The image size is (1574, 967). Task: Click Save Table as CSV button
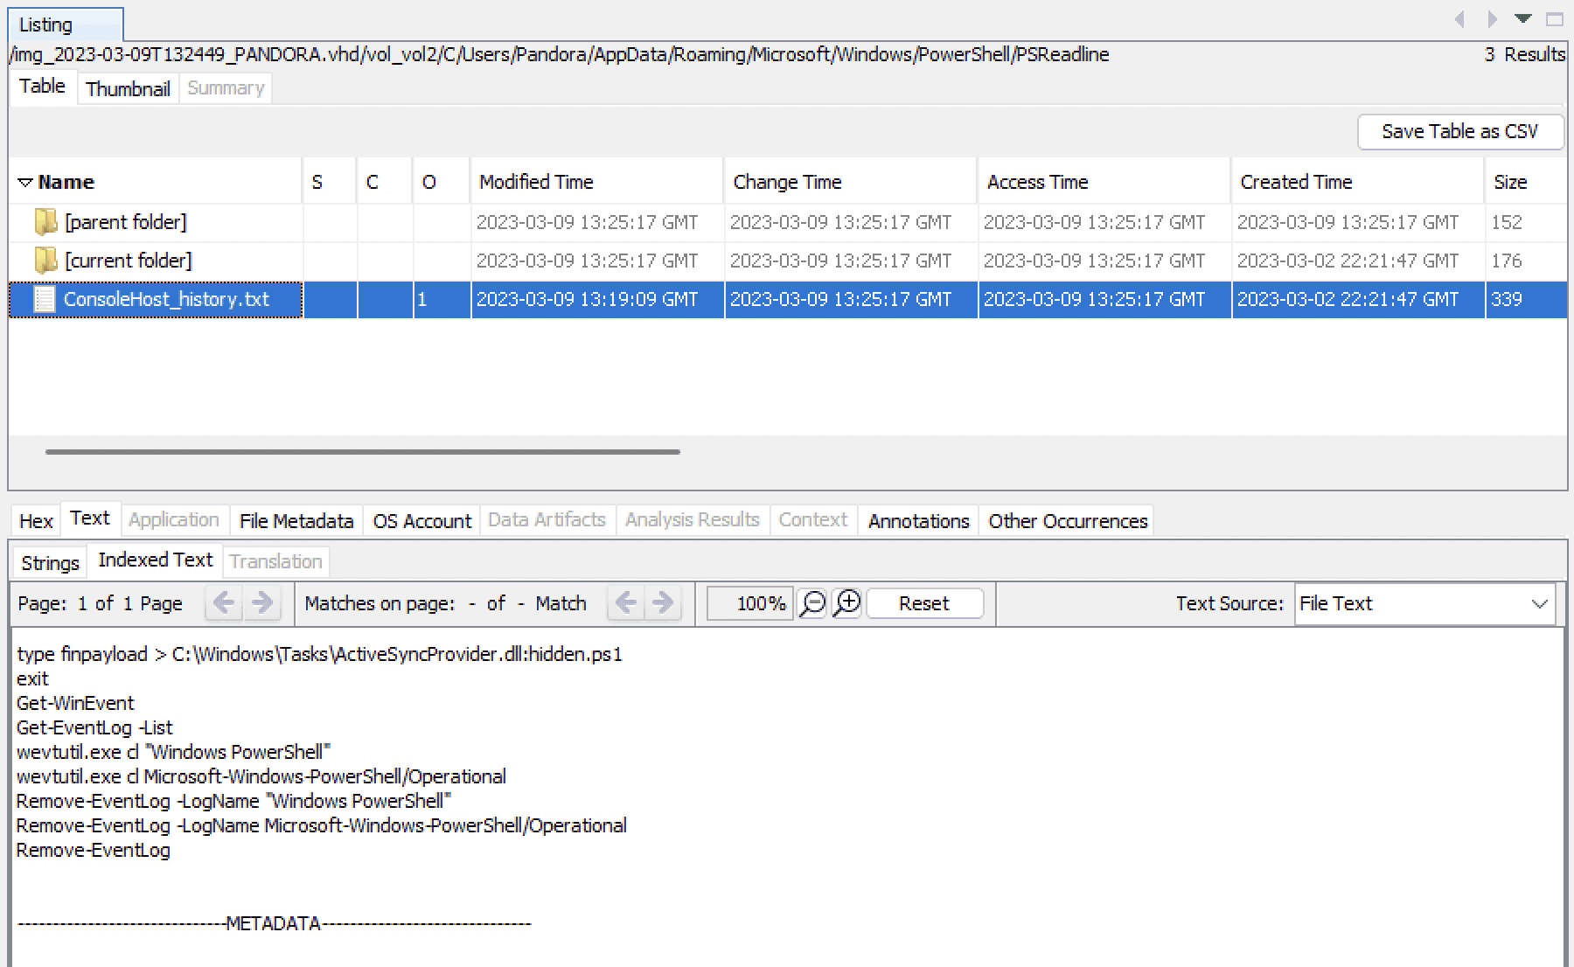(x=1459, y=132)
